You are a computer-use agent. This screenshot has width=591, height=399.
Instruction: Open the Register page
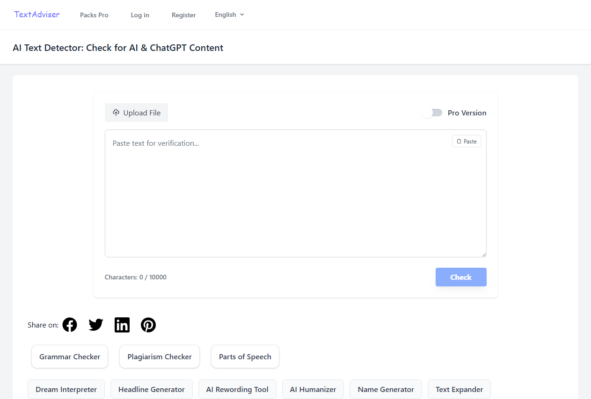pyautogui.click(x=183, y=15)
